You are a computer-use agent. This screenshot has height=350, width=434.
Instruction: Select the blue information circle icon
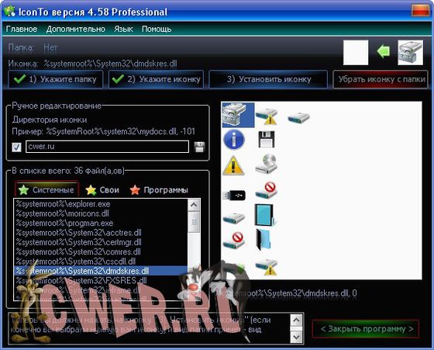[234, 140]
